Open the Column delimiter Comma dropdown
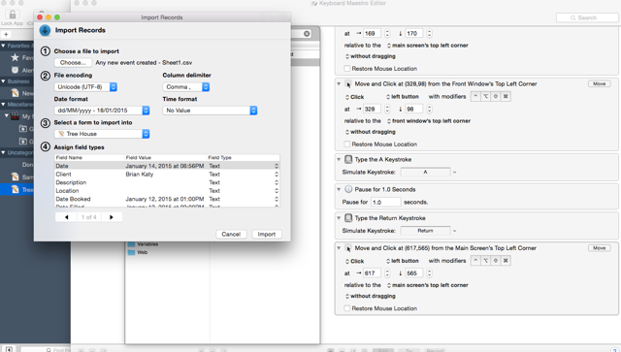 pos(185,86)
